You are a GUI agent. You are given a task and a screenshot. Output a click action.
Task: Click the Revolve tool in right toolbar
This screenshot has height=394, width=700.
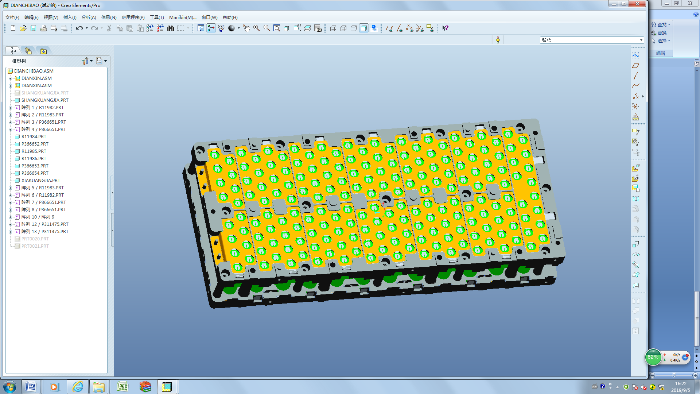636,255
